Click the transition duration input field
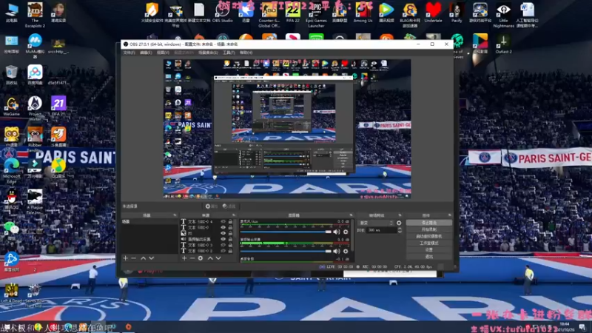 (381, 230)
